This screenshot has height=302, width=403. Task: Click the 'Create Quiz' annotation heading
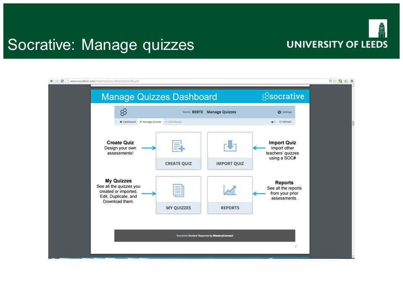pyautogui.click(x=120, y=143)
